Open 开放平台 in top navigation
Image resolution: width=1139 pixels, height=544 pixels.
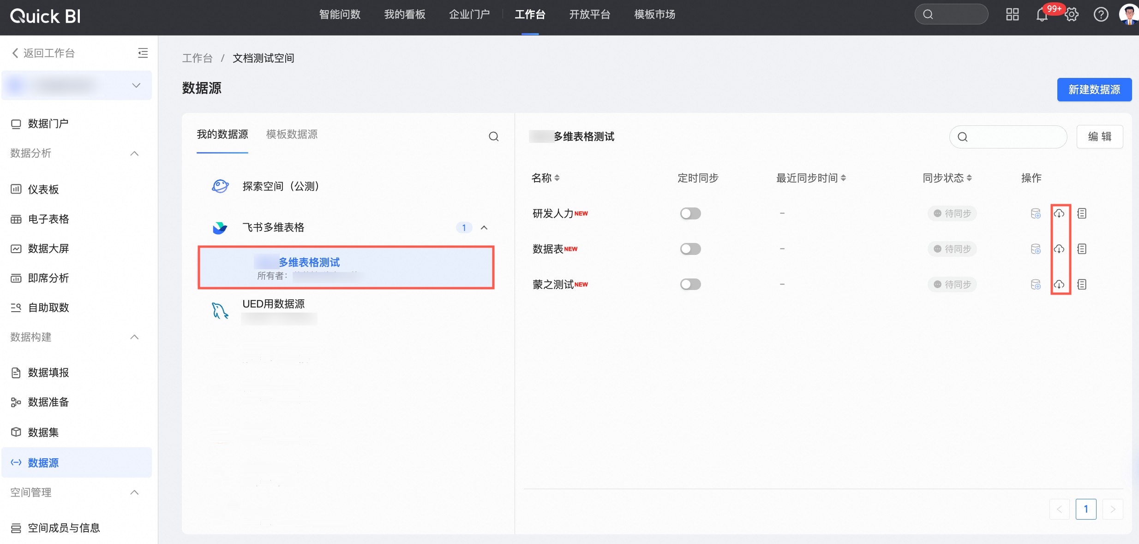point(590,14)
